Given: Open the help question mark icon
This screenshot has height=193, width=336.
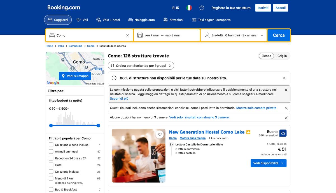Looking at the screenshot, I should (202, 8).
